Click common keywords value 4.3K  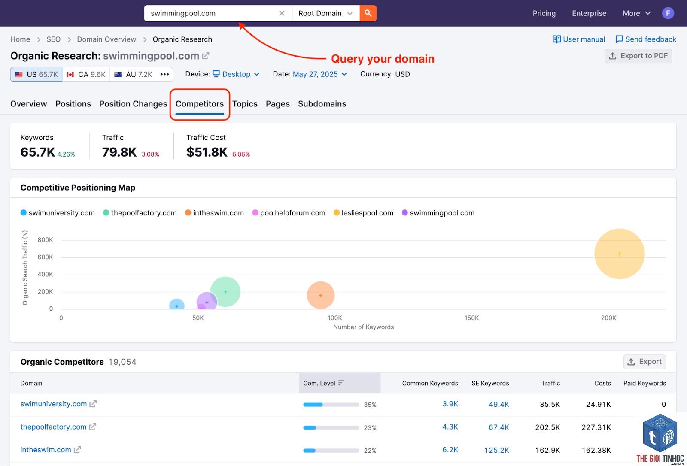450,427
